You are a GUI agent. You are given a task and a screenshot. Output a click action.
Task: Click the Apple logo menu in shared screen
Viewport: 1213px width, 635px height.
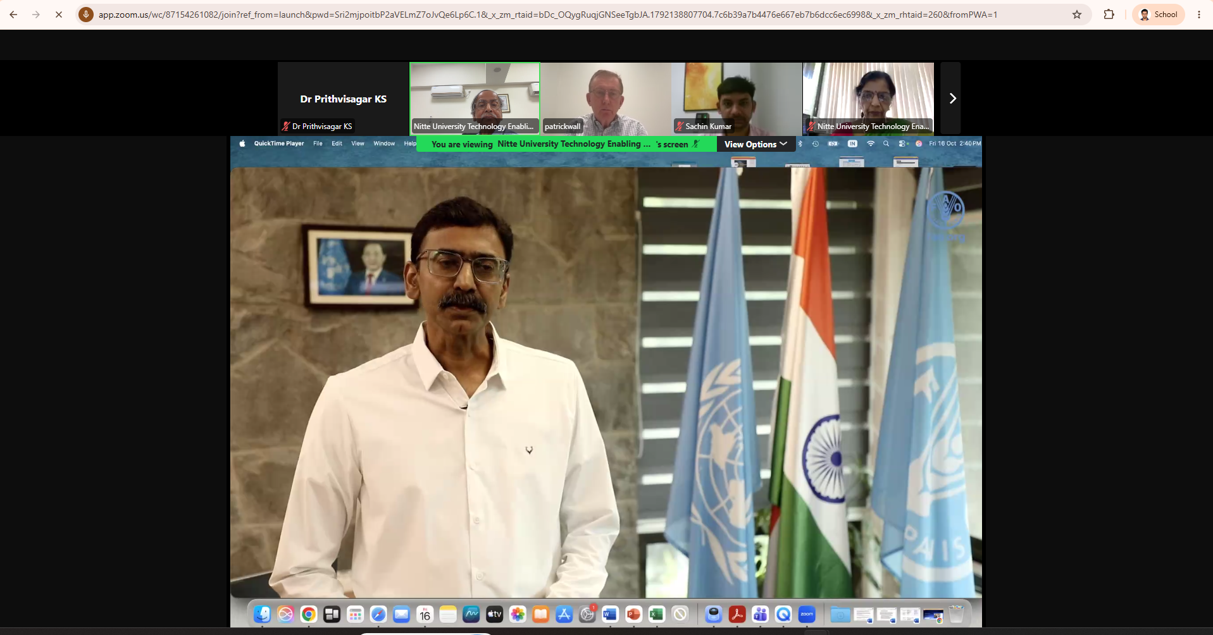click(x=242, y=144)
